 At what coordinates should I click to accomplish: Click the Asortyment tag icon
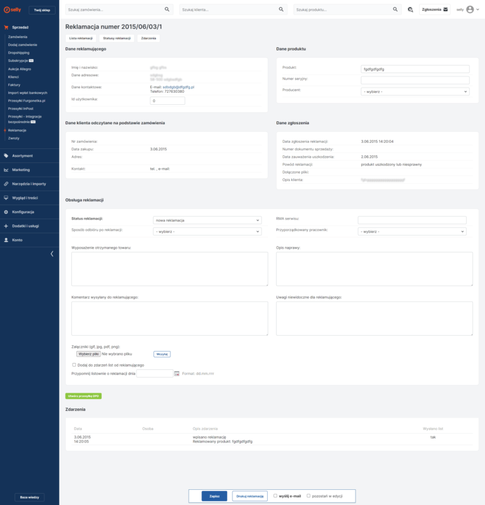coord(6,155)
